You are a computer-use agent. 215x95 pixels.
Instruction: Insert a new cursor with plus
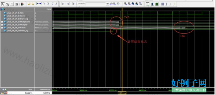point(29,4)
